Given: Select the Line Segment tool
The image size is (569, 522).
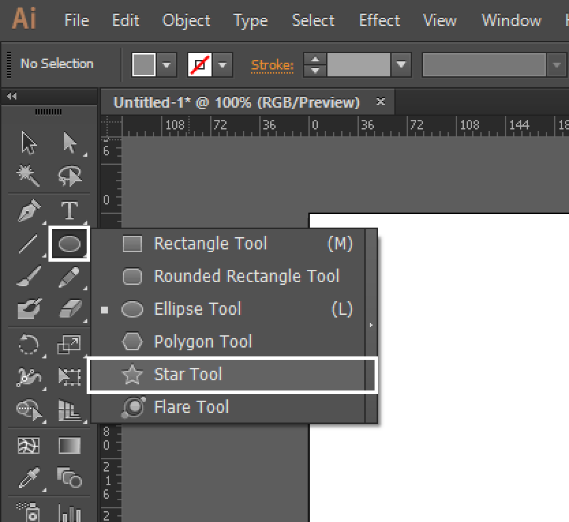Looking at the screenshot, I should (28, 243).
